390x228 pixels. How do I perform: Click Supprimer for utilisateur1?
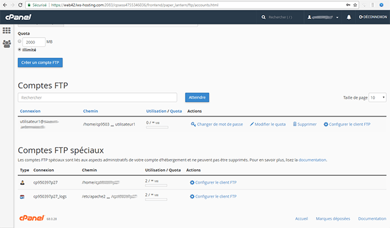click(x=304, y=124)
